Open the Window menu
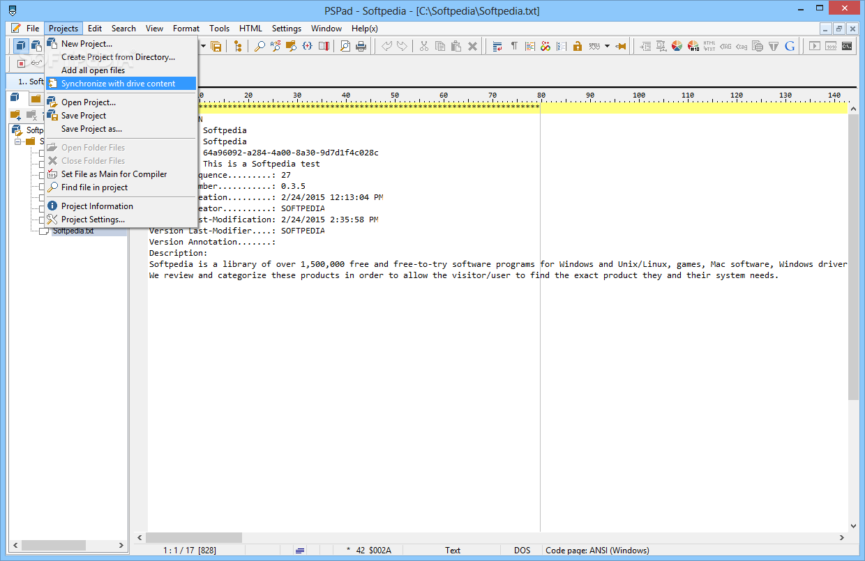 326,28
